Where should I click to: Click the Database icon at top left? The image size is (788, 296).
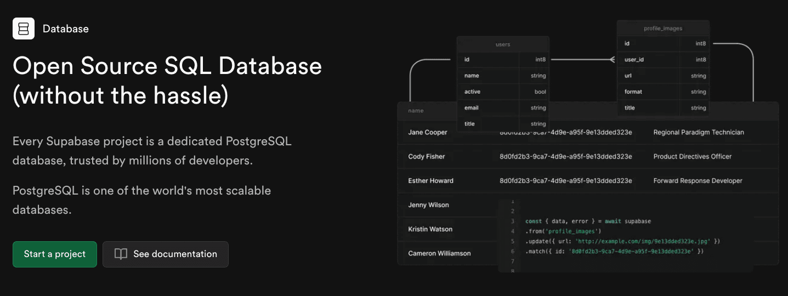pos(24,29)
